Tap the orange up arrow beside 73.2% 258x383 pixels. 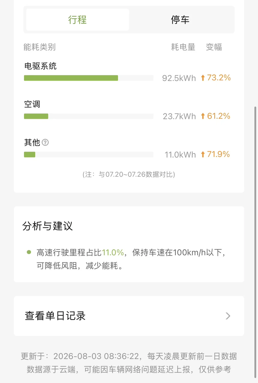[x=203, y=78]
